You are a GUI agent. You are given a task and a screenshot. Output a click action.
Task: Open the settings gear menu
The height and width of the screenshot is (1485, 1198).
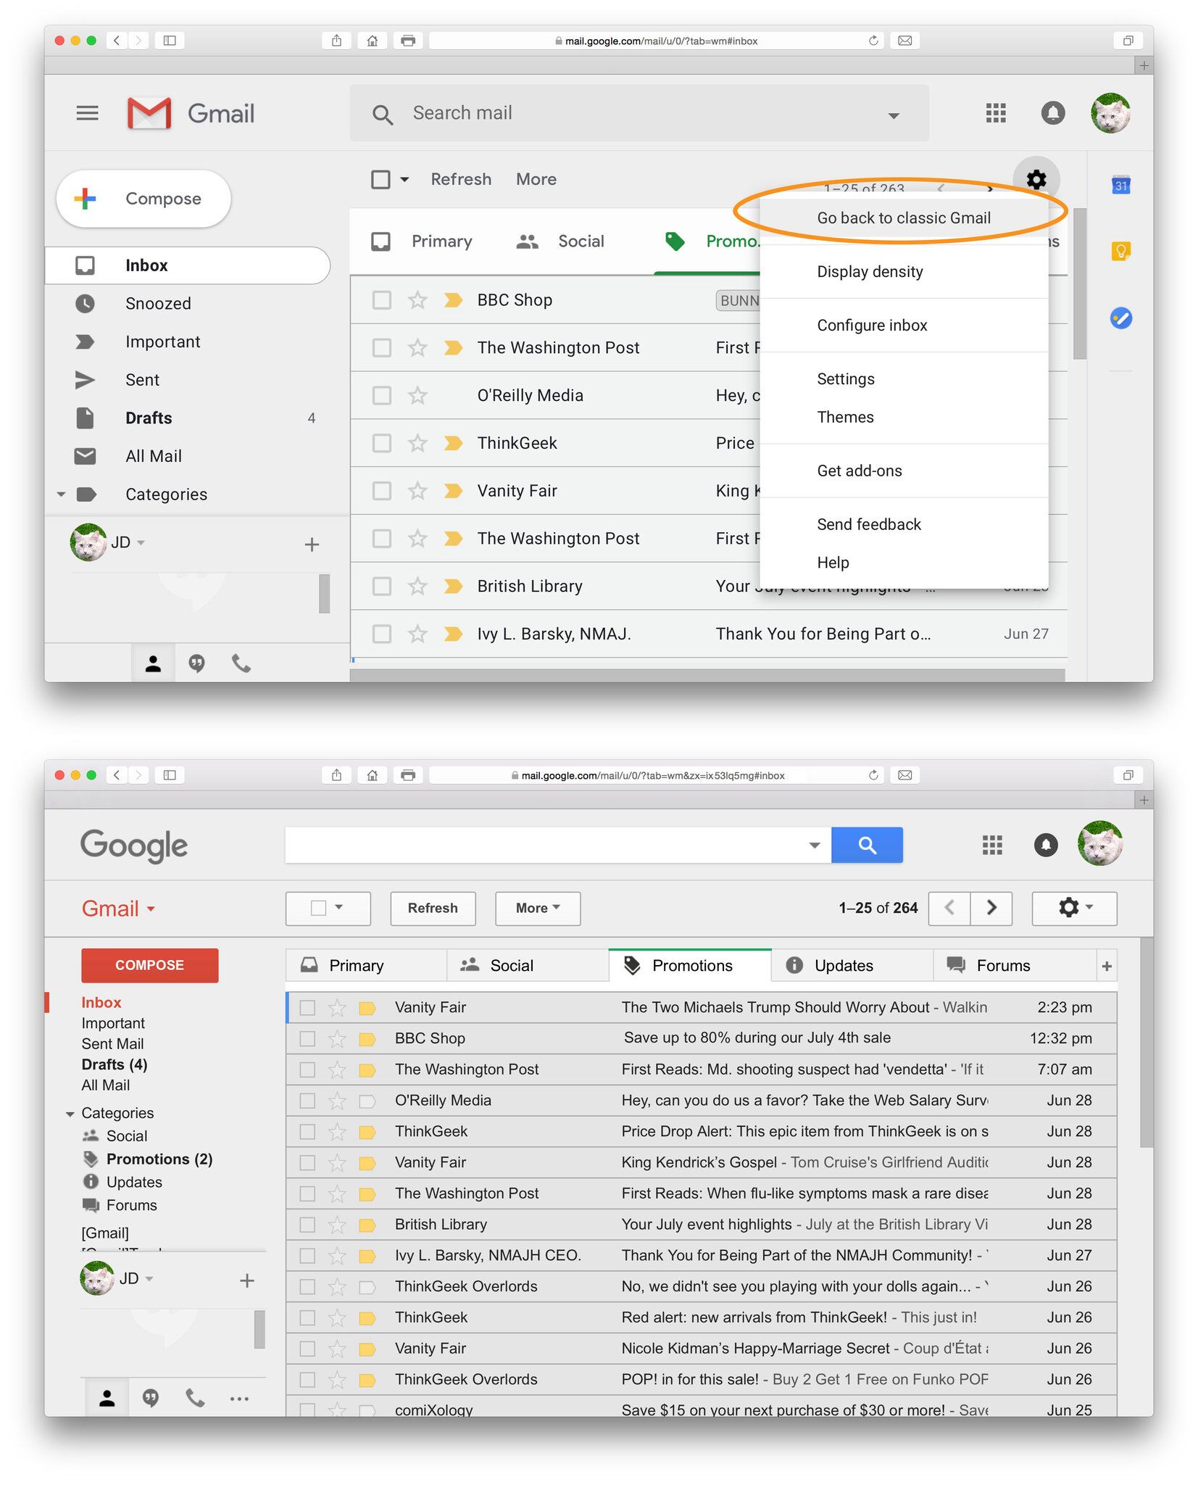coord(1037,179)
